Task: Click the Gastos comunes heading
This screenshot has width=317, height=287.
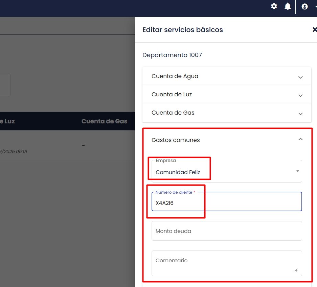Action: [x=176, y=140]
